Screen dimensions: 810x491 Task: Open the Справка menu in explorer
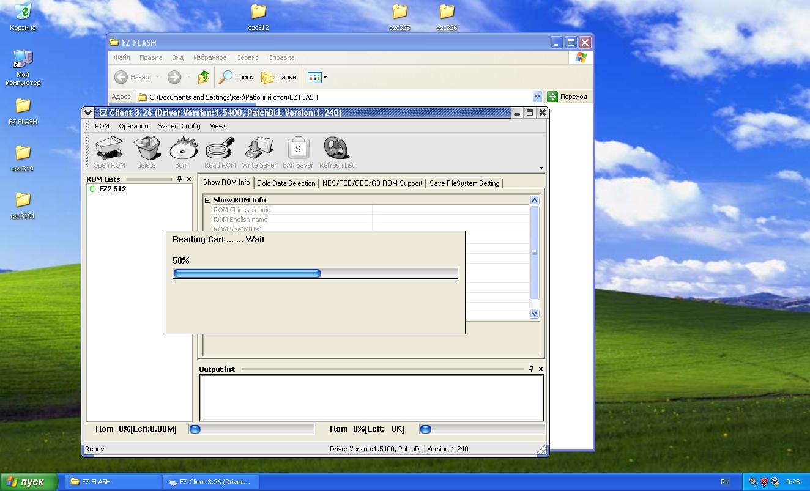click(281, 57)
